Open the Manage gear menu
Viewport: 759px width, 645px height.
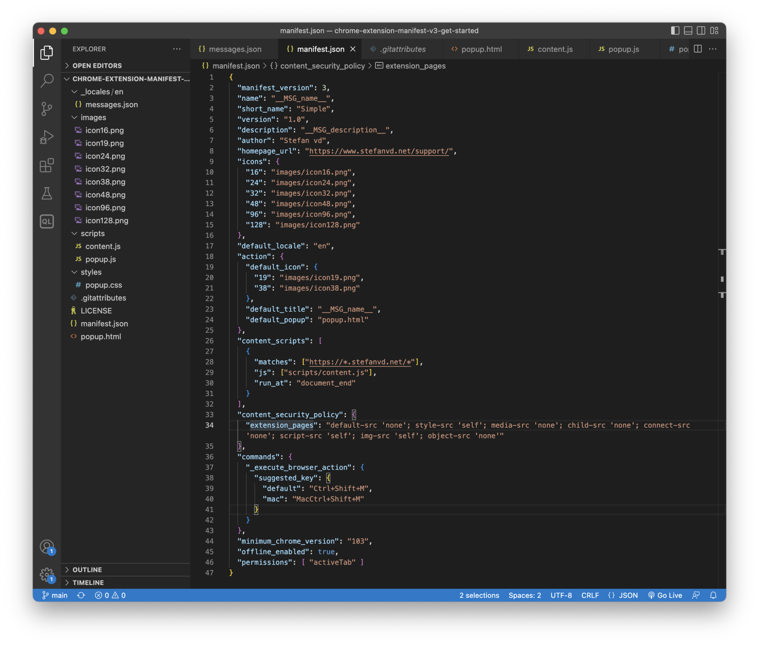click(x=47, y=575)
